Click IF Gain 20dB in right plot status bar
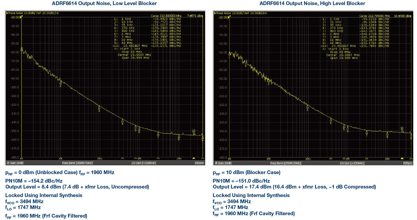417x220 pixels. tap(223, 163)
